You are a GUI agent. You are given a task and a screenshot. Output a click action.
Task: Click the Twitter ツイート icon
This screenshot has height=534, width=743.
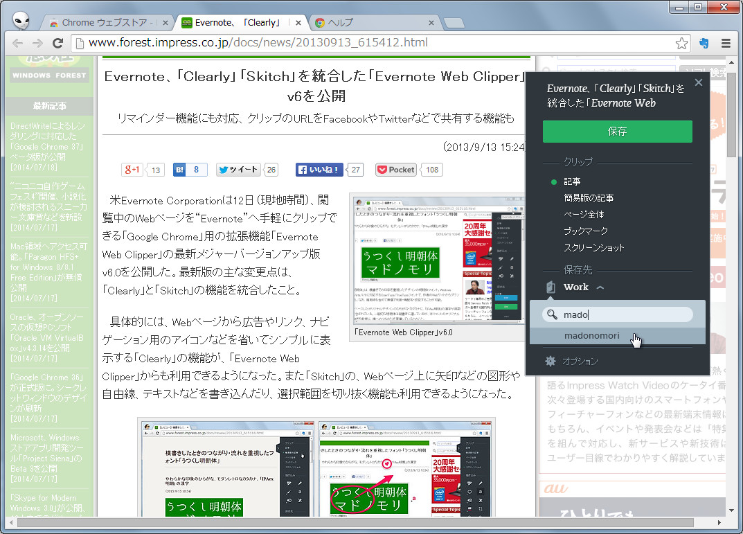(239, 169)
